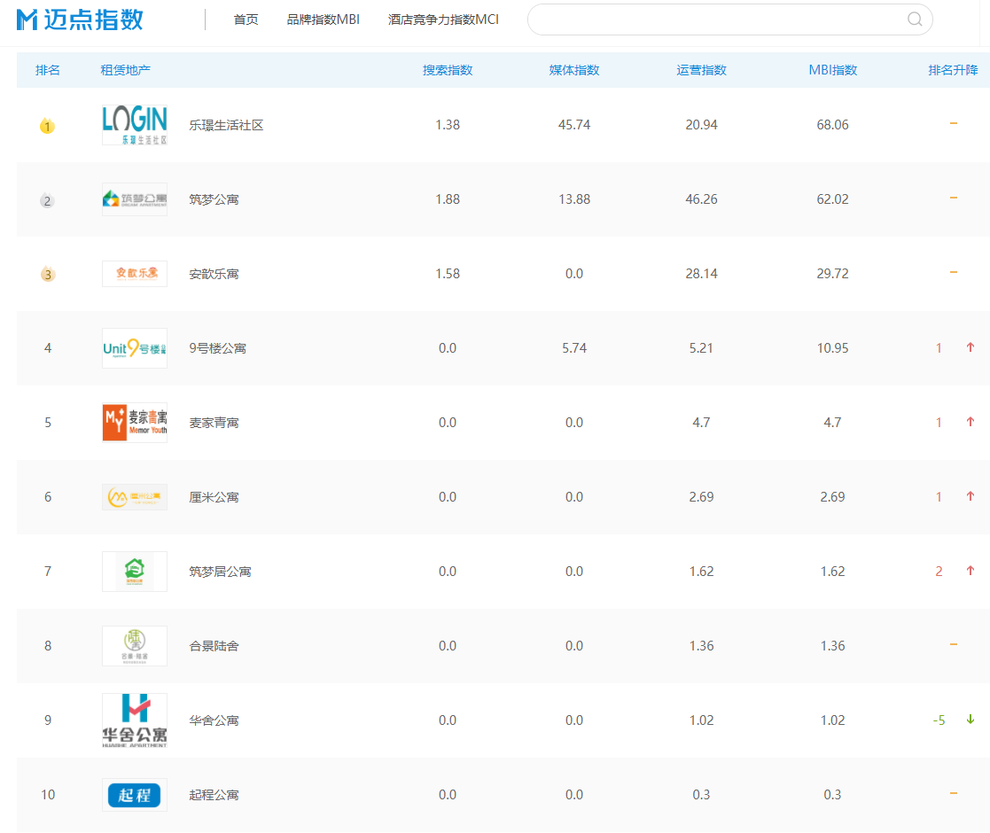The height and width of the screenshot is (833, 990).
Task: Click the search magnifier icon
Action: [x=915, y=19]
